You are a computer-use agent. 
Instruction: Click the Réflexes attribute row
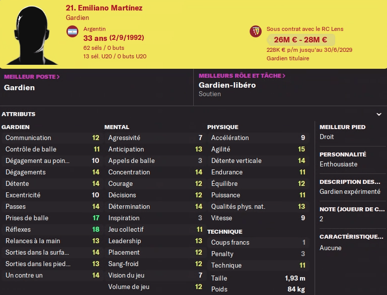tap(52, 230)
